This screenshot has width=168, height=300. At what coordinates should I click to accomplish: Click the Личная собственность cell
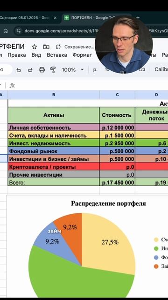coord(54,127)
